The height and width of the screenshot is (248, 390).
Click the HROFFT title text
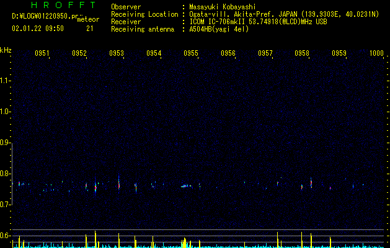[x=64, y=5]
